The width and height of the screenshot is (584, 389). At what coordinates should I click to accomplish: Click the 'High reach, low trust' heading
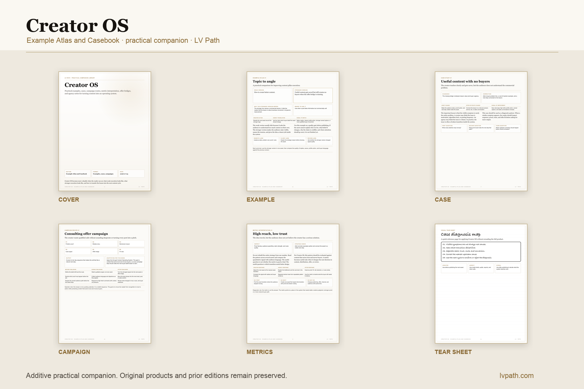(x=270, y=234)
